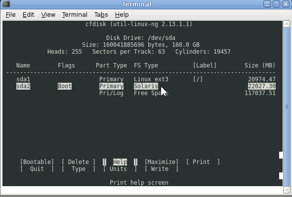Open the View menu
The width and height of the screenshot is (292, 197).
(x=48, y=15)
